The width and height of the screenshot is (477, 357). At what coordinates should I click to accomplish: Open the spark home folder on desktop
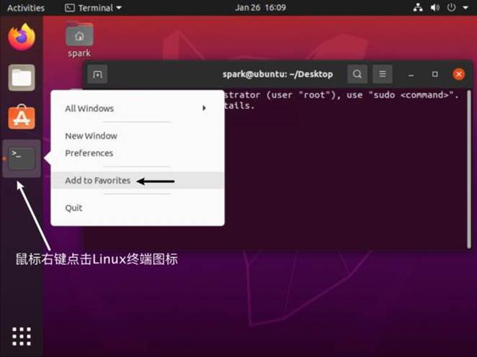coord(79,40)
